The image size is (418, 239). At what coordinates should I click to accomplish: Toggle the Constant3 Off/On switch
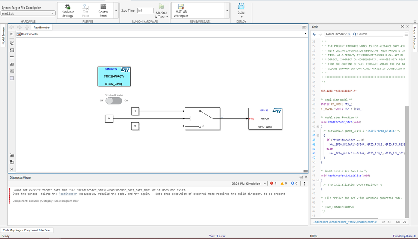114,101
